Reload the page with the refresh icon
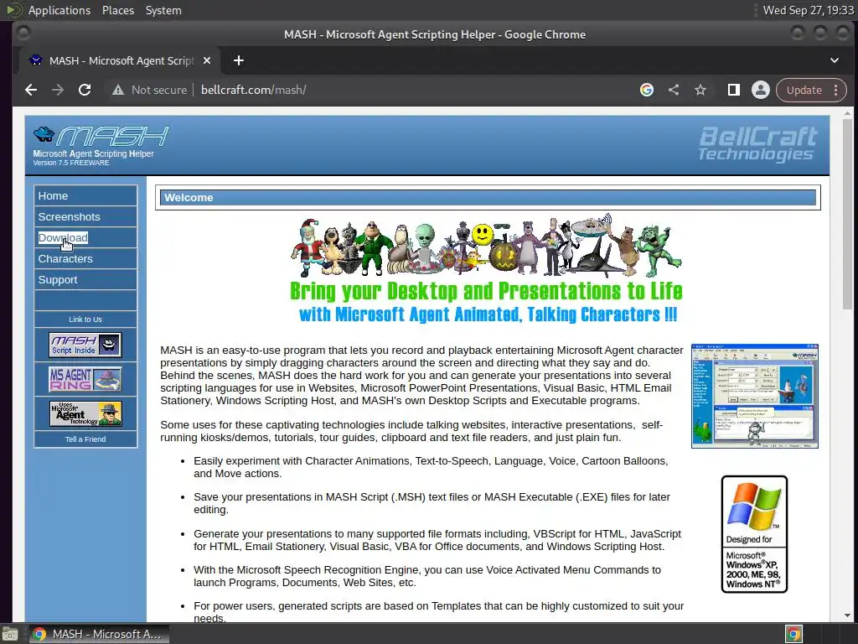The image size is (858, 644). click(x=85, y=90)
